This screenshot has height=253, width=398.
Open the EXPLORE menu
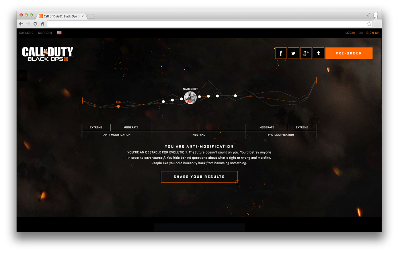click(26, 33)
